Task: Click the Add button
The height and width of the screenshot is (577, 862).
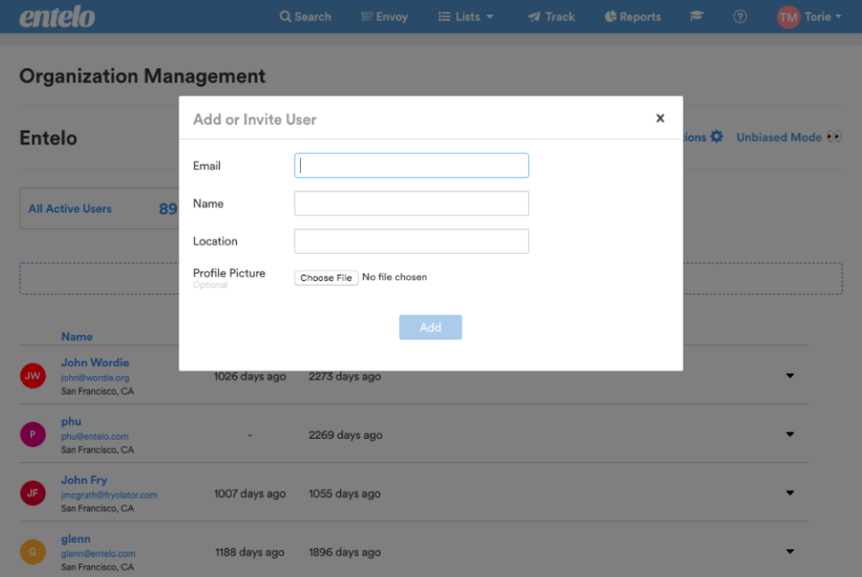Action: [x=430, y=328]
